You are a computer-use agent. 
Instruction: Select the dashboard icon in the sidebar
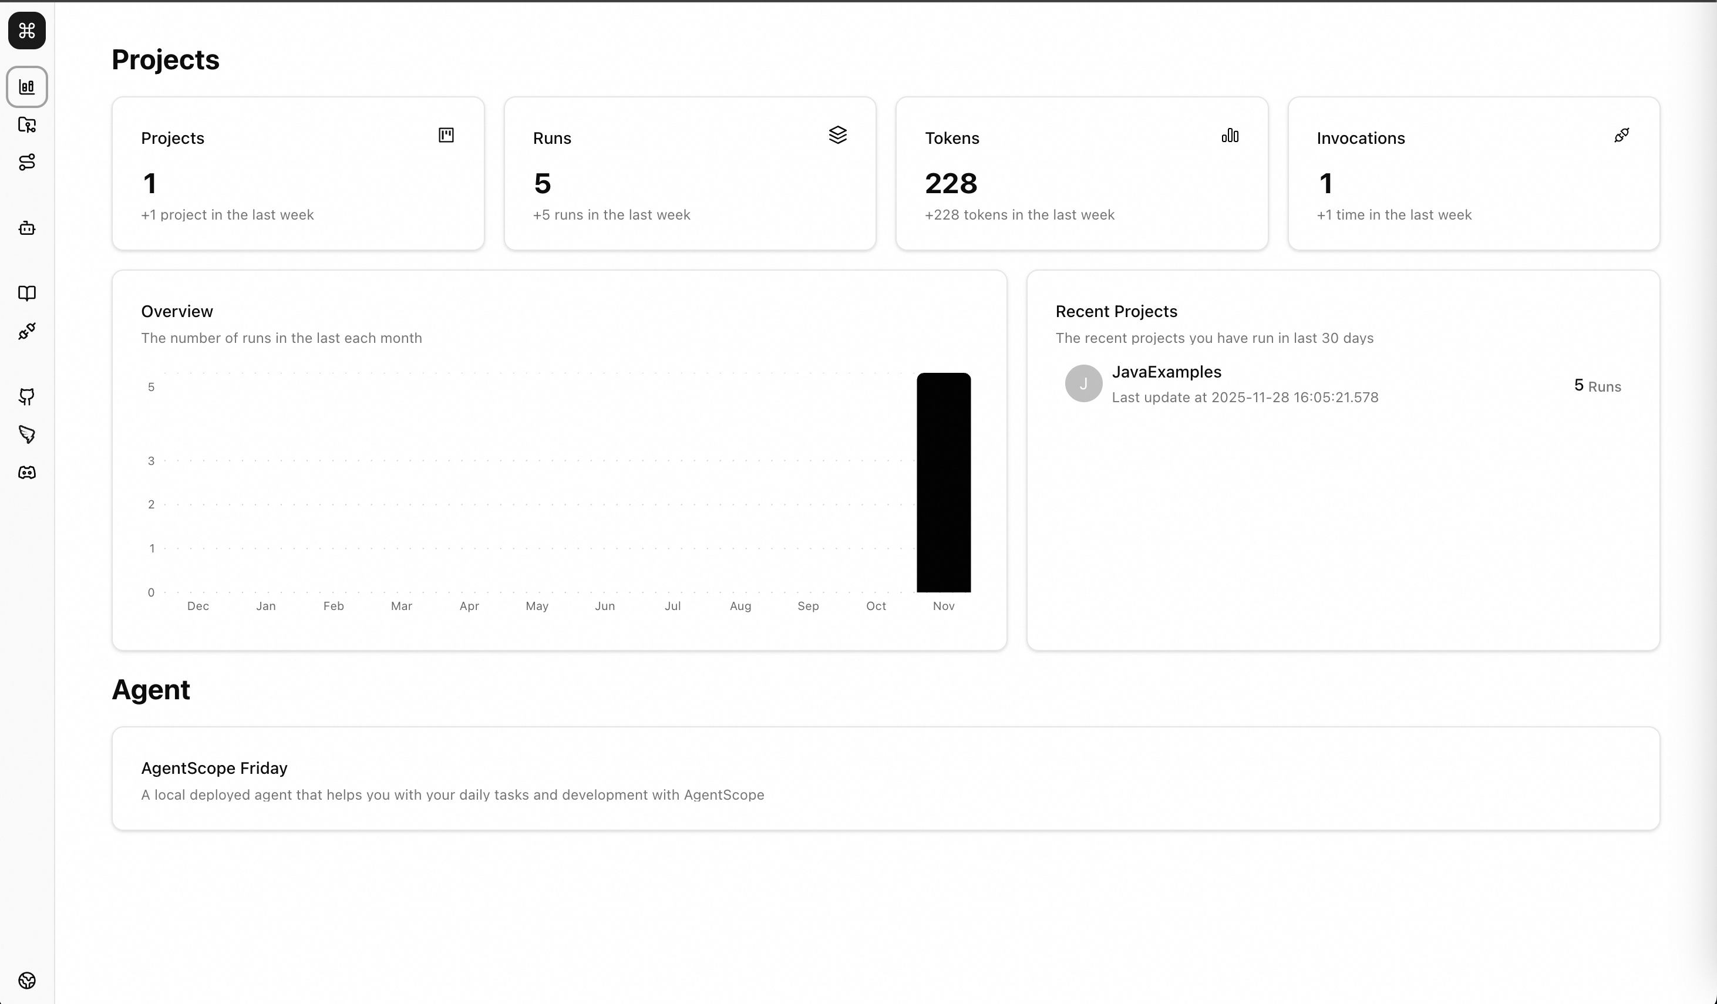pyautogui.click(x=26, y=86)
